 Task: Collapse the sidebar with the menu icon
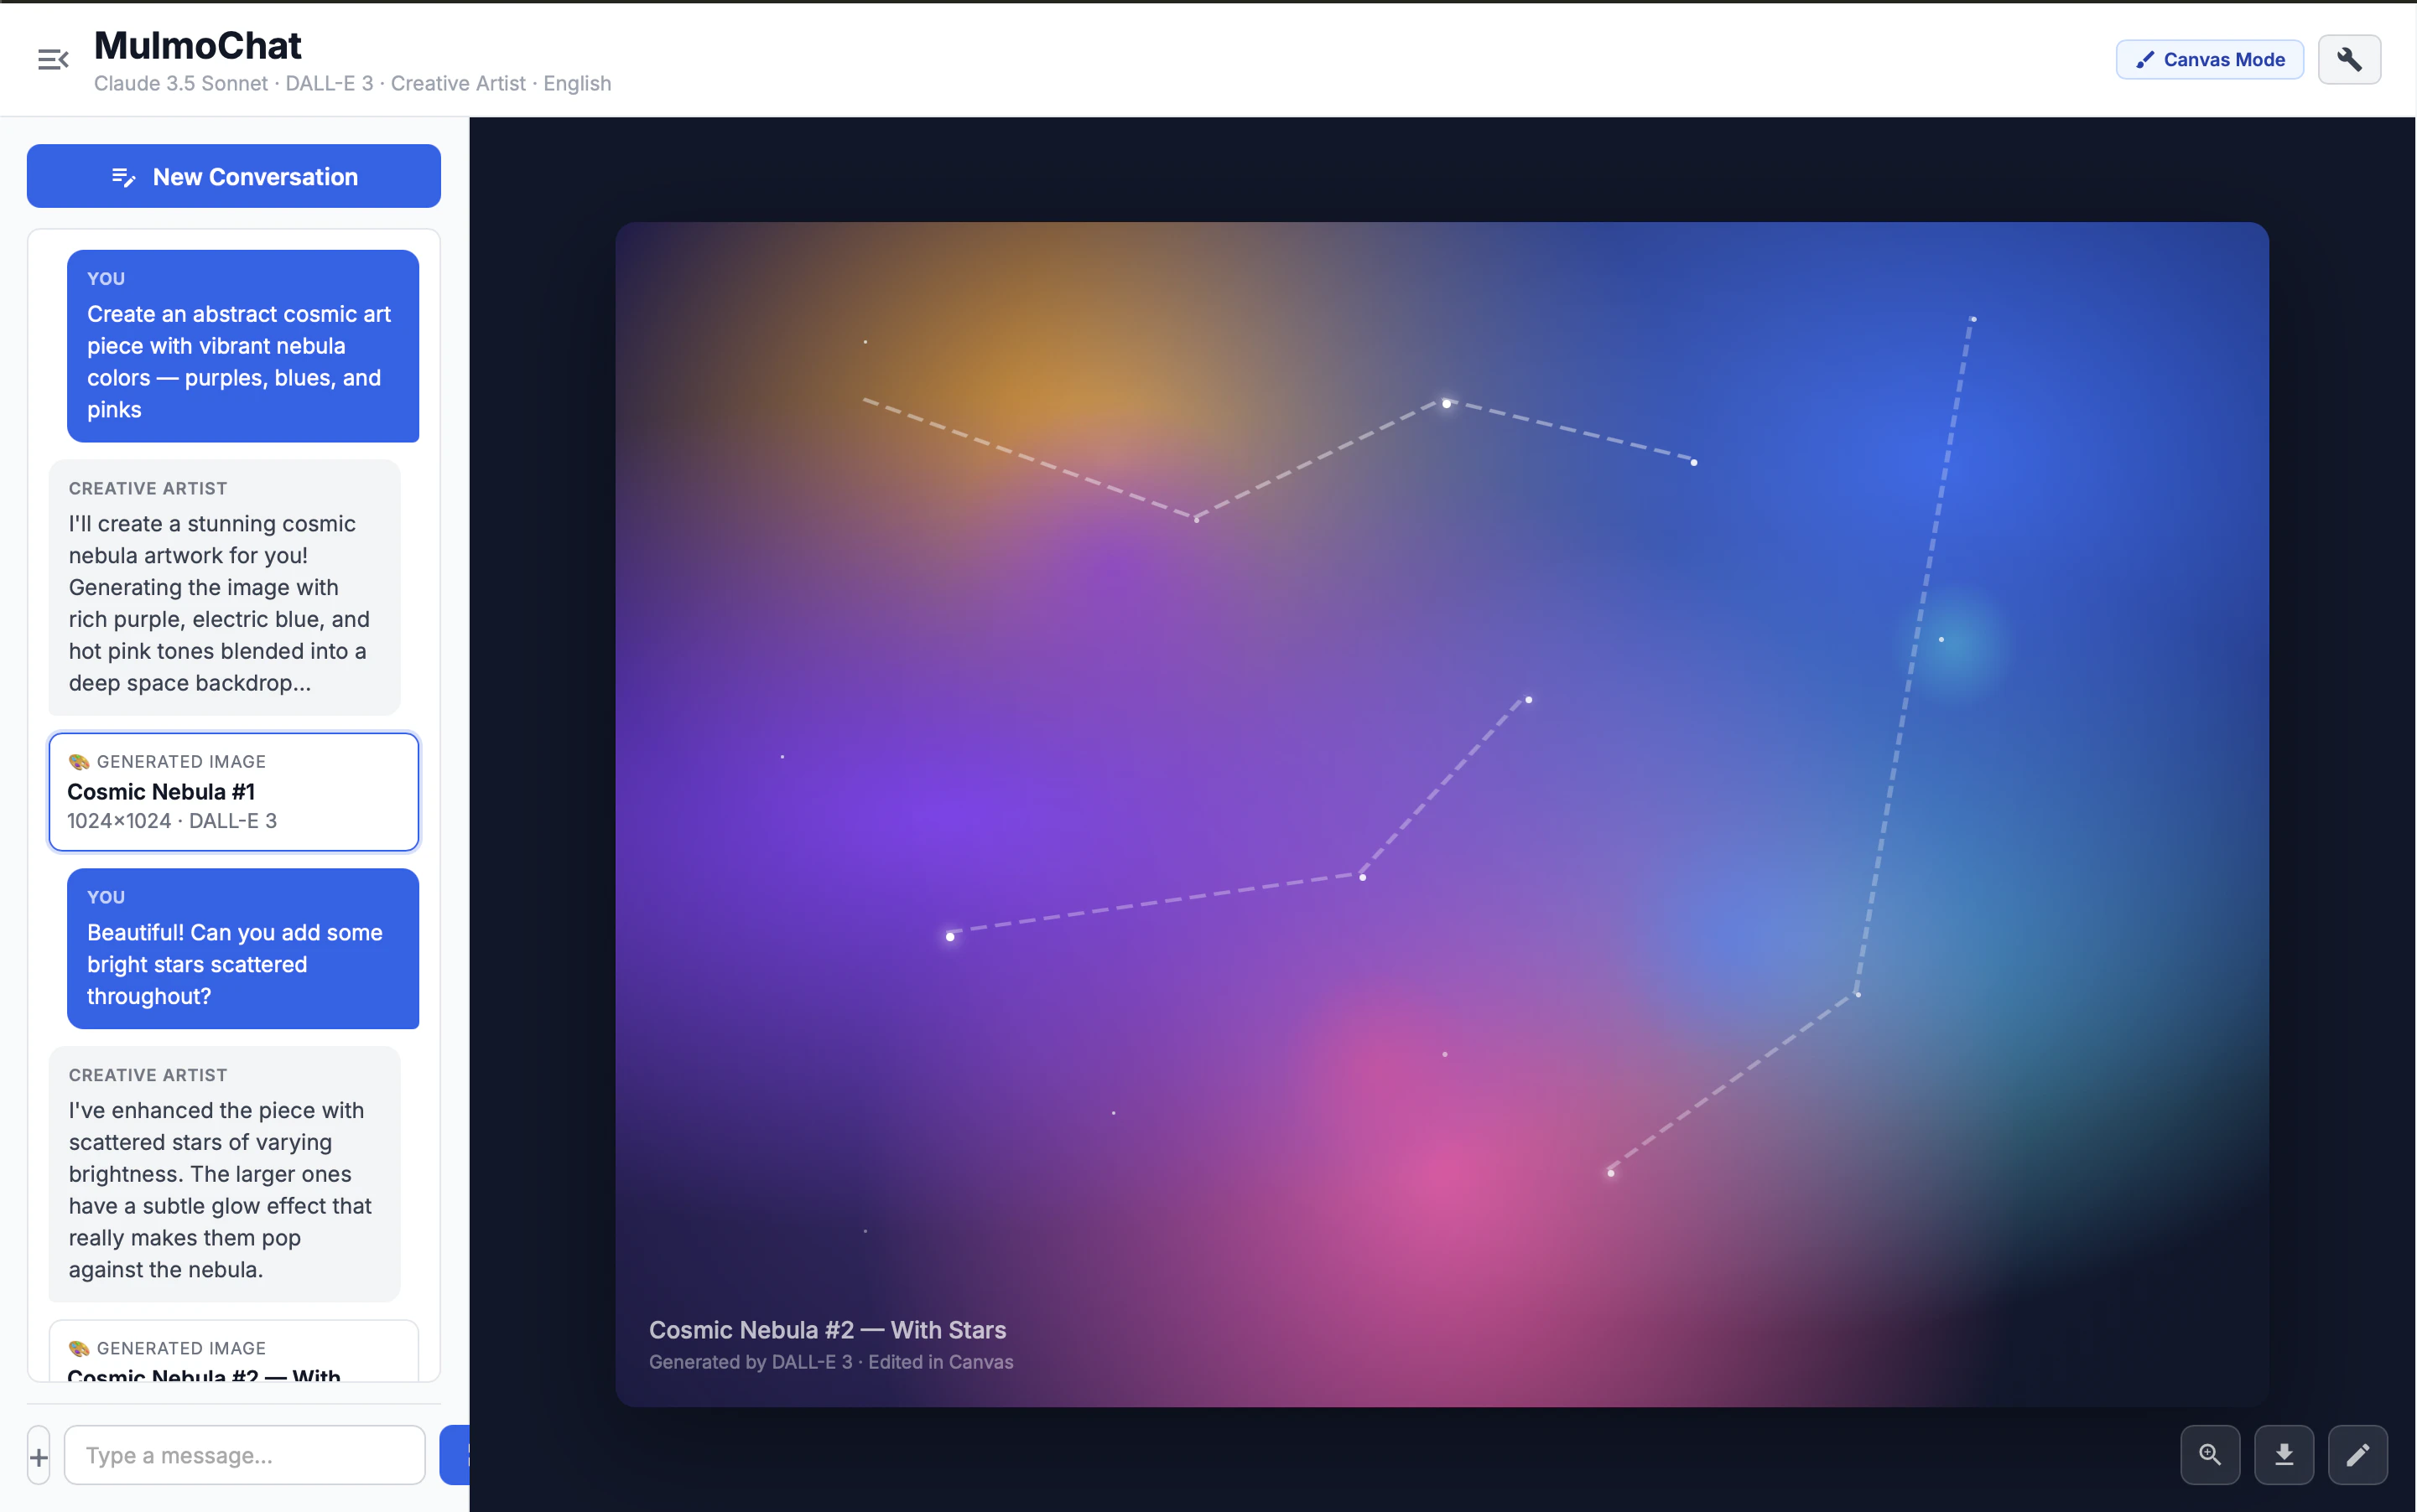click(53, 60)
